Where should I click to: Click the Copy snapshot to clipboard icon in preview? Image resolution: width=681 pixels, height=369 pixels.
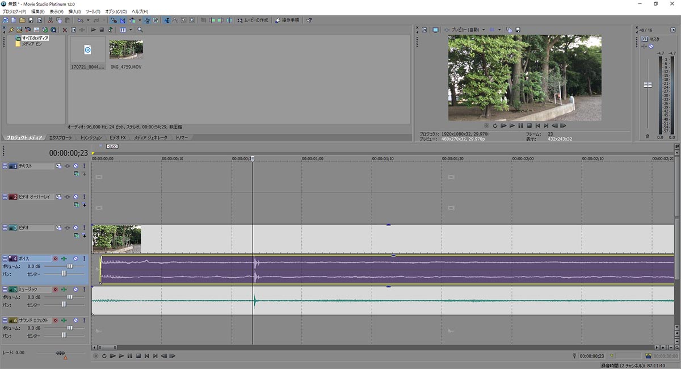click(x=509, y=30)
